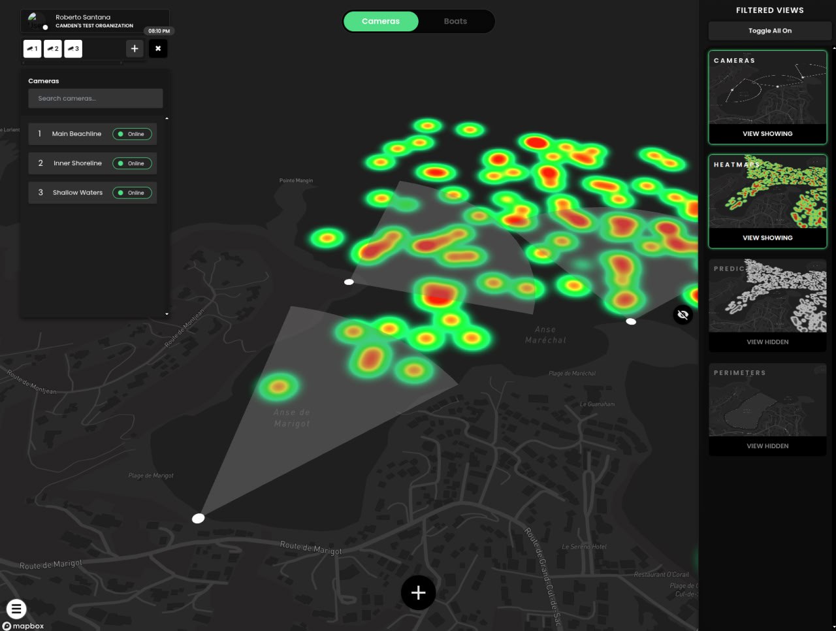Click the Online status badge for Inner Shoreline

(x=132, y=163)
